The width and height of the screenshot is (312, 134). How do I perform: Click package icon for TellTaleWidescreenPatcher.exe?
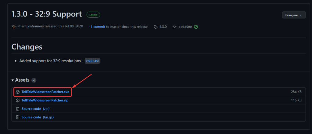(18, 92)
